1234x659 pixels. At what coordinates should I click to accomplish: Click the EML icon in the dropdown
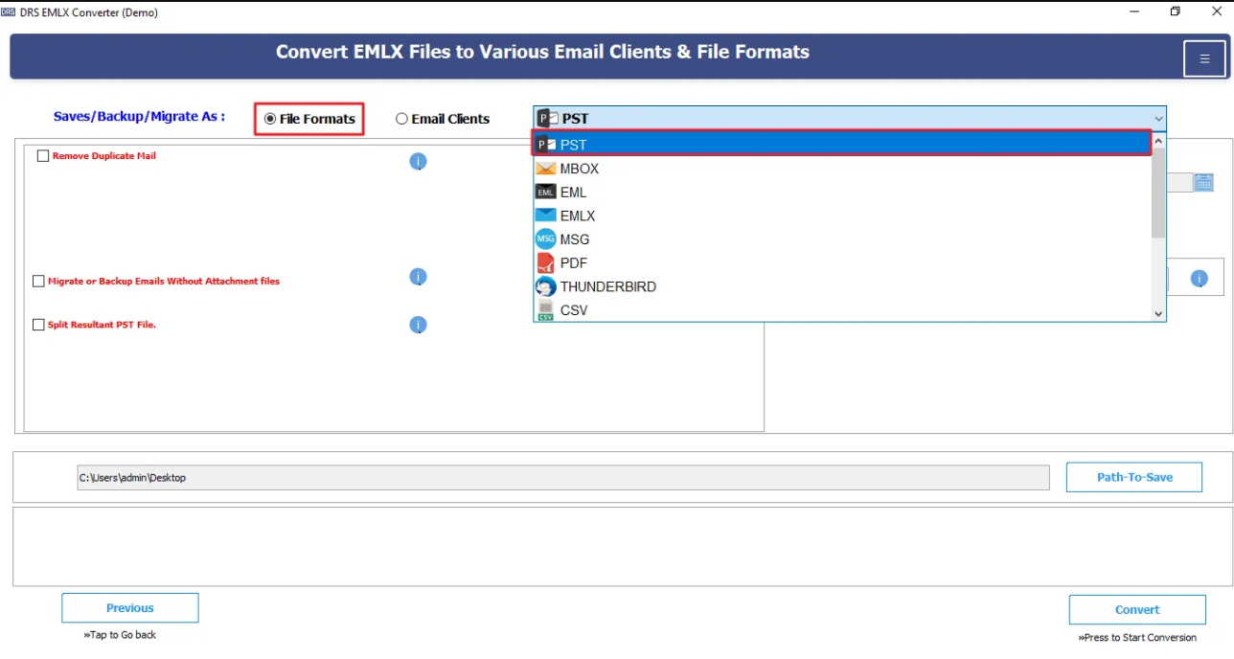[x=544, y=192]
